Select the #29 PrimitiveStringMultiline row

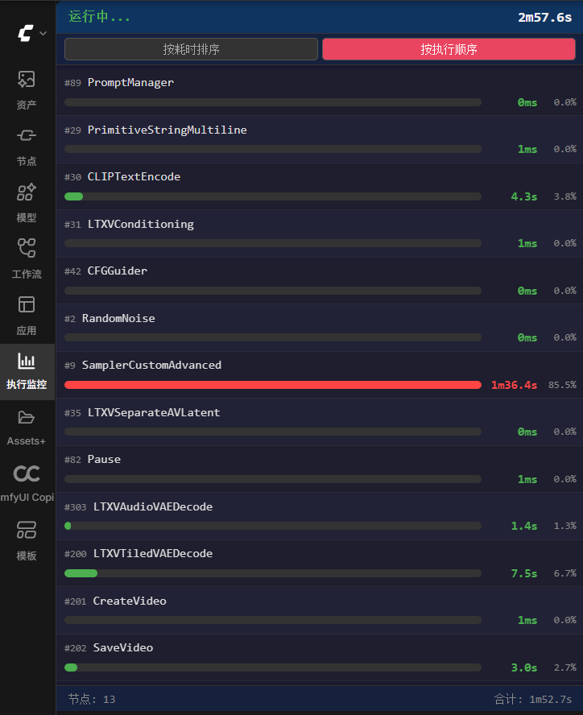click(320, 139)
